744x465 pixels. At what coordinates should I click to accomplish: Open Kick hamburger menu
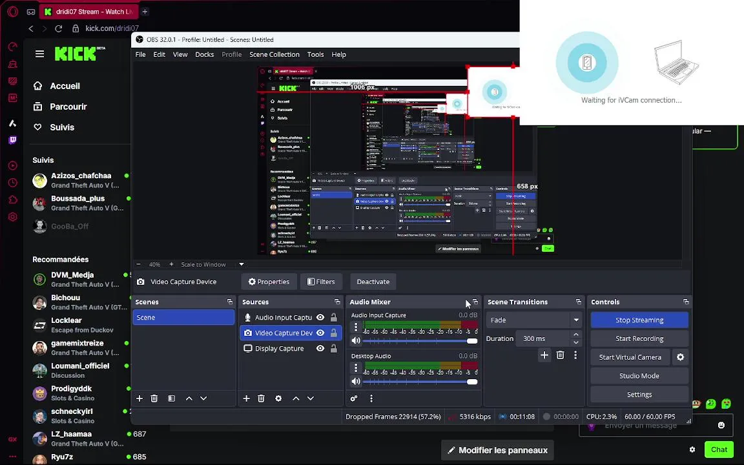(40, 54)
